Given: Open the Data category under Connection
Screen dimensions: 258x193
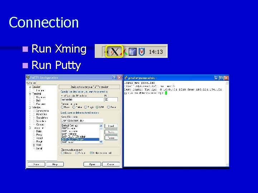Looking at the screenshot, I should click(39, 131).
